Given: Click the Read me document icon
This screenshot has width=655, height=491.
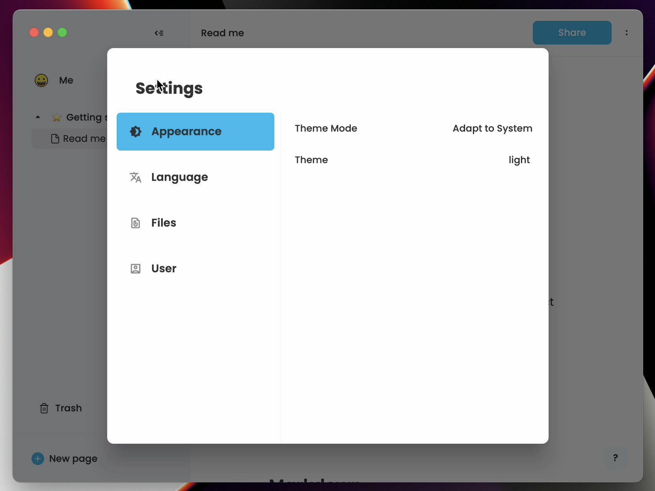Looking at the screenshot, I should (55, 139).
